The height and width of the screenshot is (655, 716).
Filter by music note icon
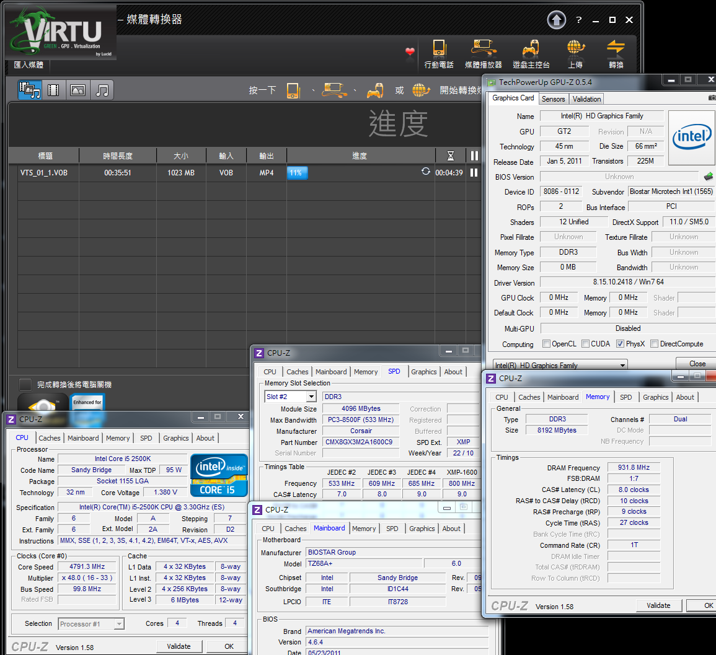coord(102,90)
